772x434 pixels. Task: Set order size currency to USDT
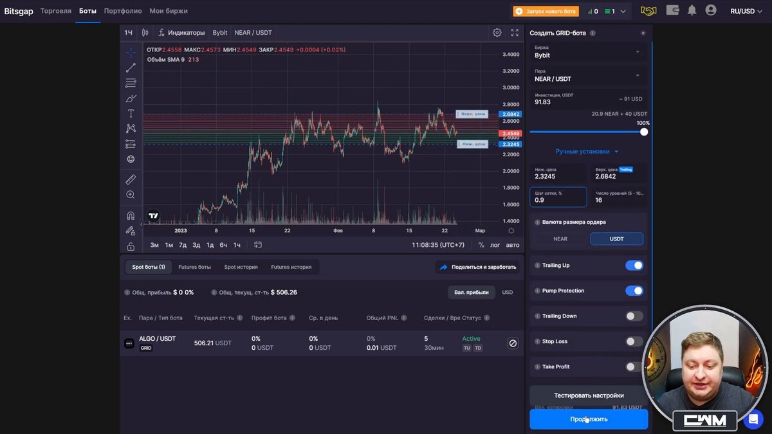point(616,239)
